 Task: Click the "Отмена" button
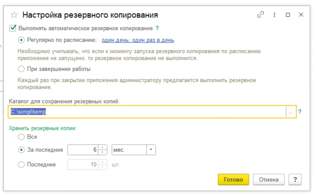(268, 179)
